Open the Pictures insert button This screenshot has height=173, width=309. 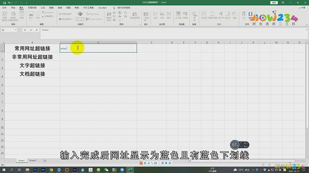pos(31,15)
